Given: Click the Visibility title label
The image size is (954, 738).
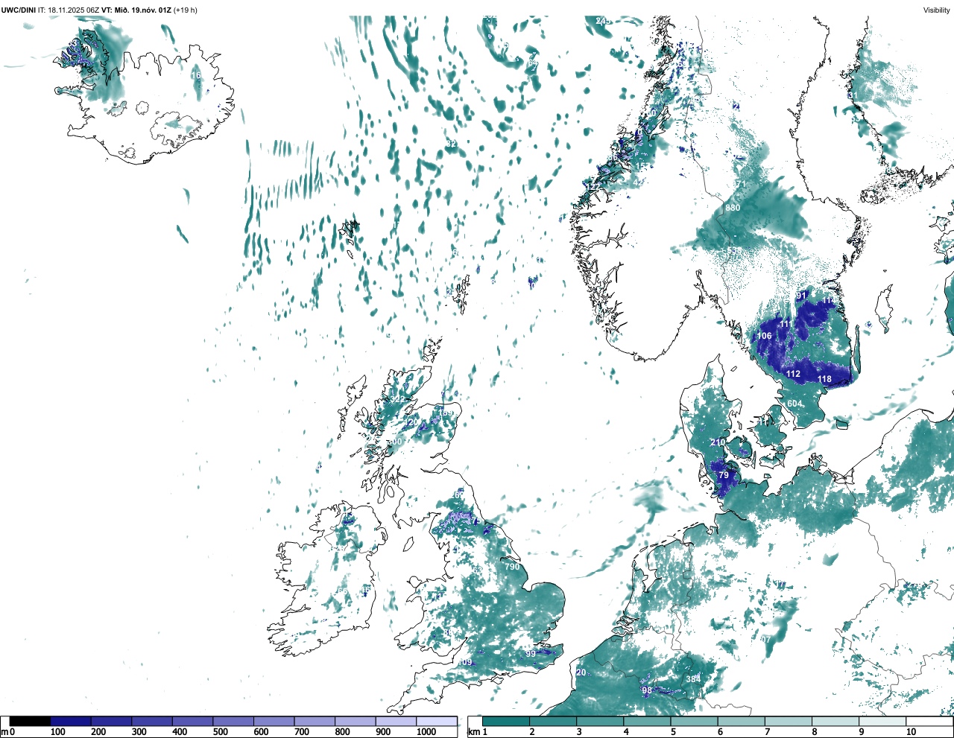Looking at the screenshot, I should (x=936, y=10).
